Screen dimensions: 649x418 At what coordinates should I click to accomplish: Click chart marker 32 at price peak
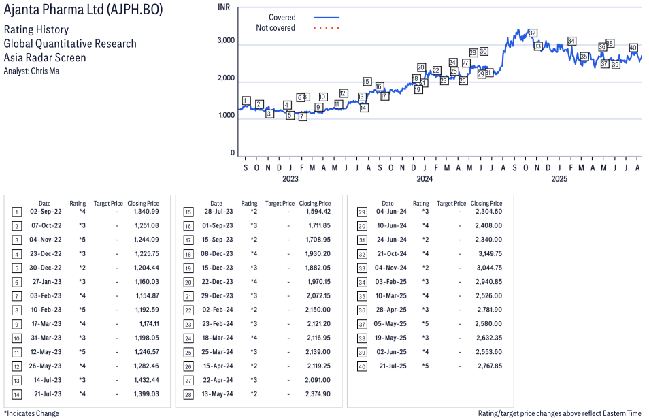[x=533, y=33]
